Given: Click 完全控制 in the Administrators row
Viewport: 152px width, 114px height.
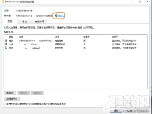Looking at the screenshot, I should pos(59,41).
